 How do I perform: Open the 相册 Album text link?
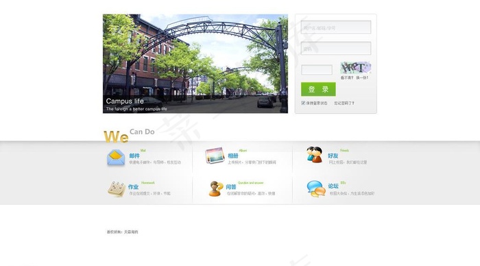click(233, 156)
